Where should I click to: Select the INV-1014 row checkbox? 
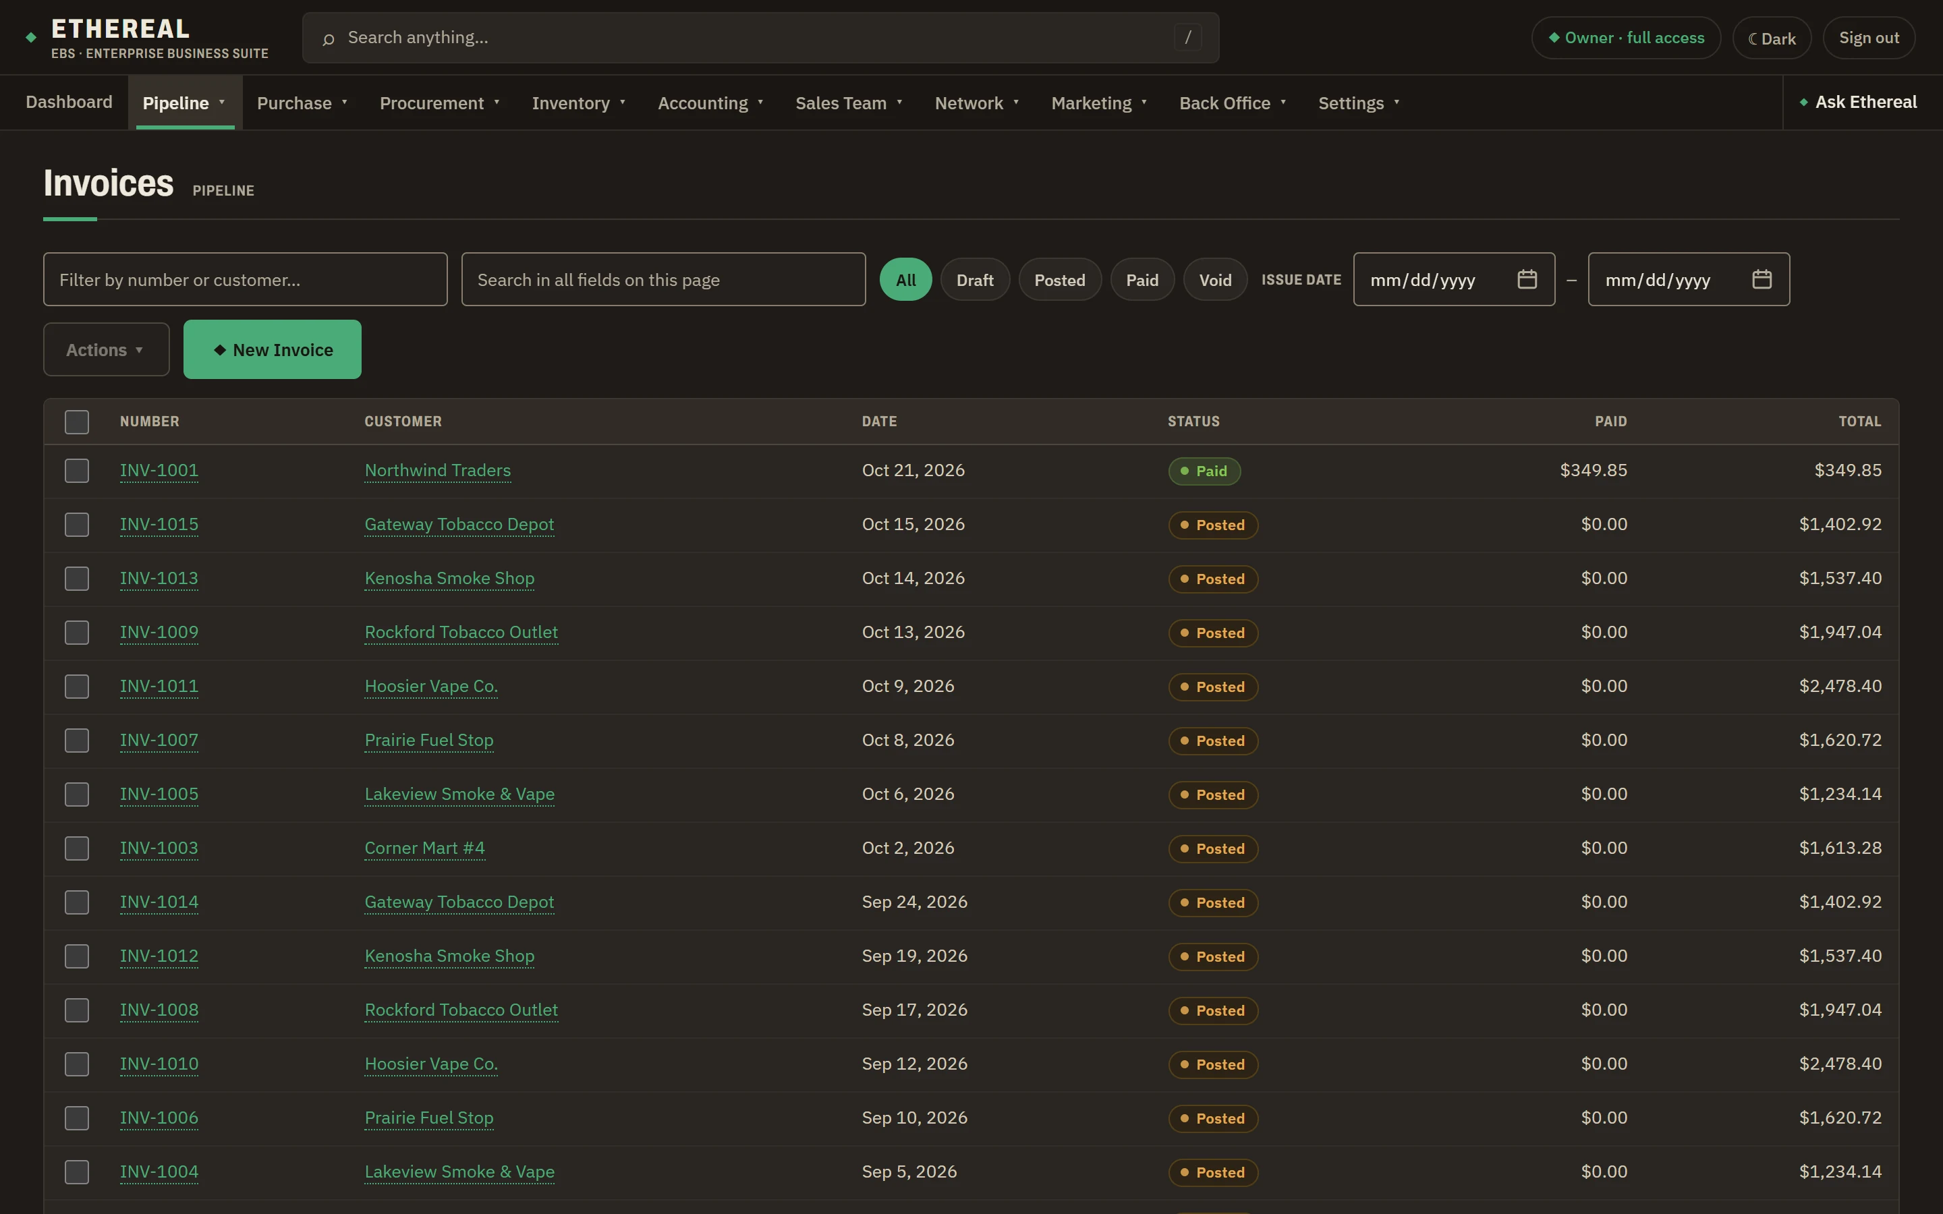point(77,902)
